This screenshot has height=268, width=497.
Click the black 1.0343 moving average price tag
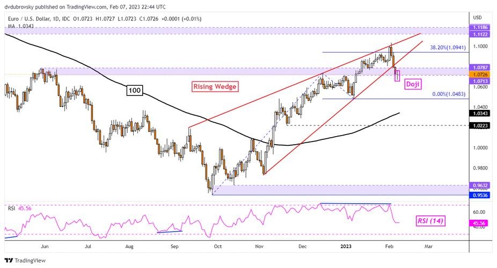(480, 114)
